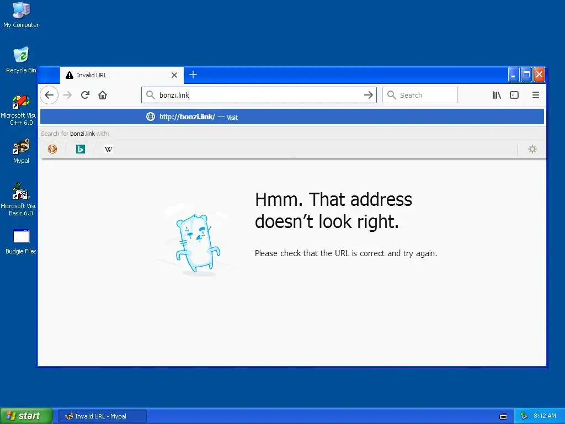Search with Bing engine icon
Viewport: 565px width, 424px height.
click(x=81, y=149)
